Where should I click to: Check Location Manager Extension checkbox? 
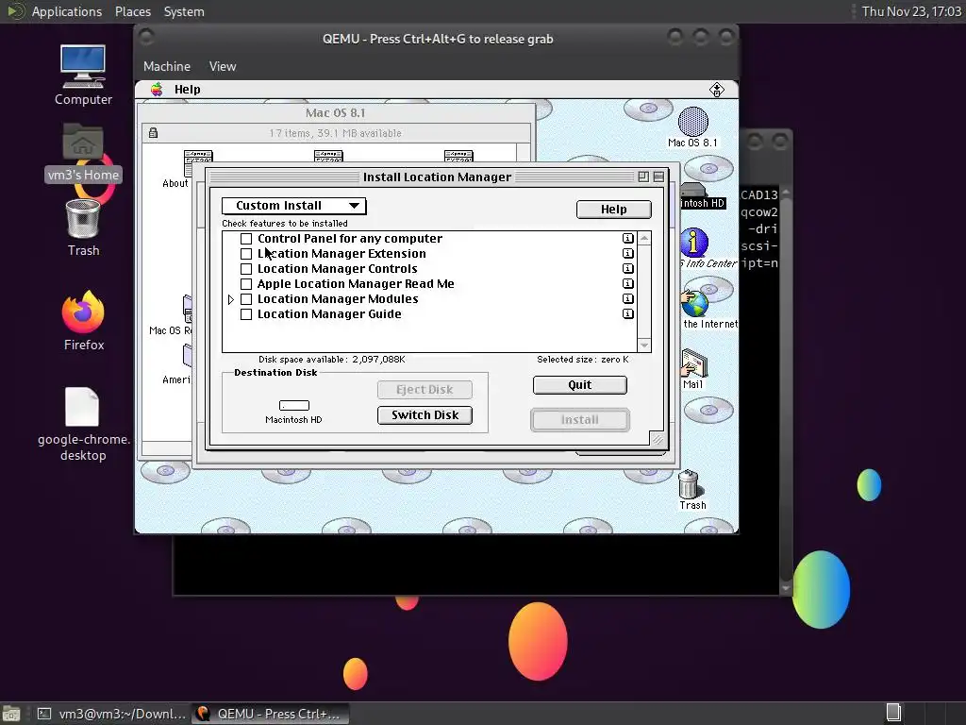[x=246, y=254]
